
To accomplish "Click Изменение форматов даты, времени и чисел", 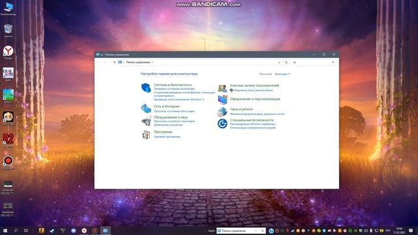I will tap(257, 114).
